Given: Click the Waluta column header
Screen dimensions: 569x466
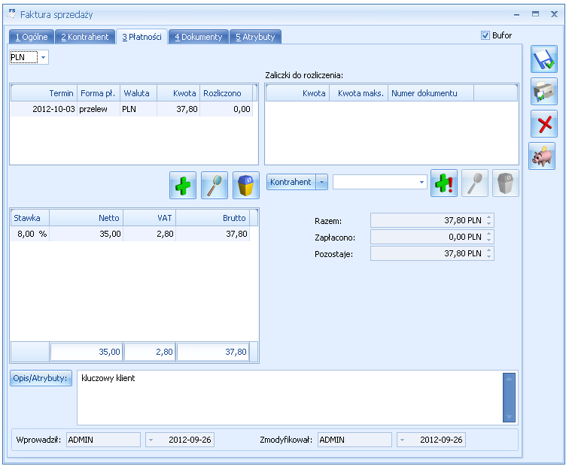Looking at the screenshot, I should click(138, 93).
